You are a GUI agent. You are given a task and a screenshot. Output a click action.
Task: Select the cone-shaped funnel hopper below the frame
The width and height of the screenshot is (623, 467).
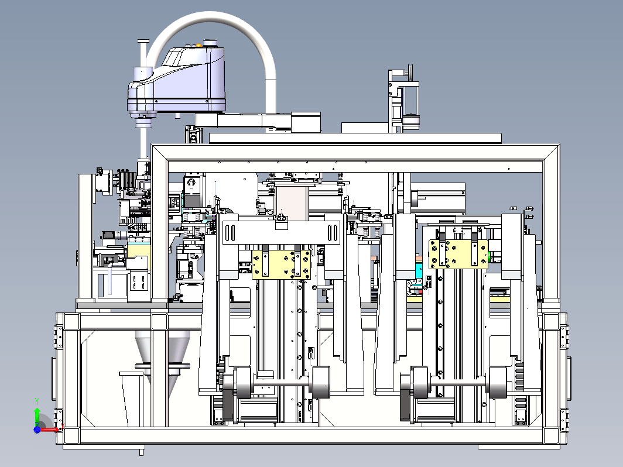pyautogui.click(x=162, y=363)
